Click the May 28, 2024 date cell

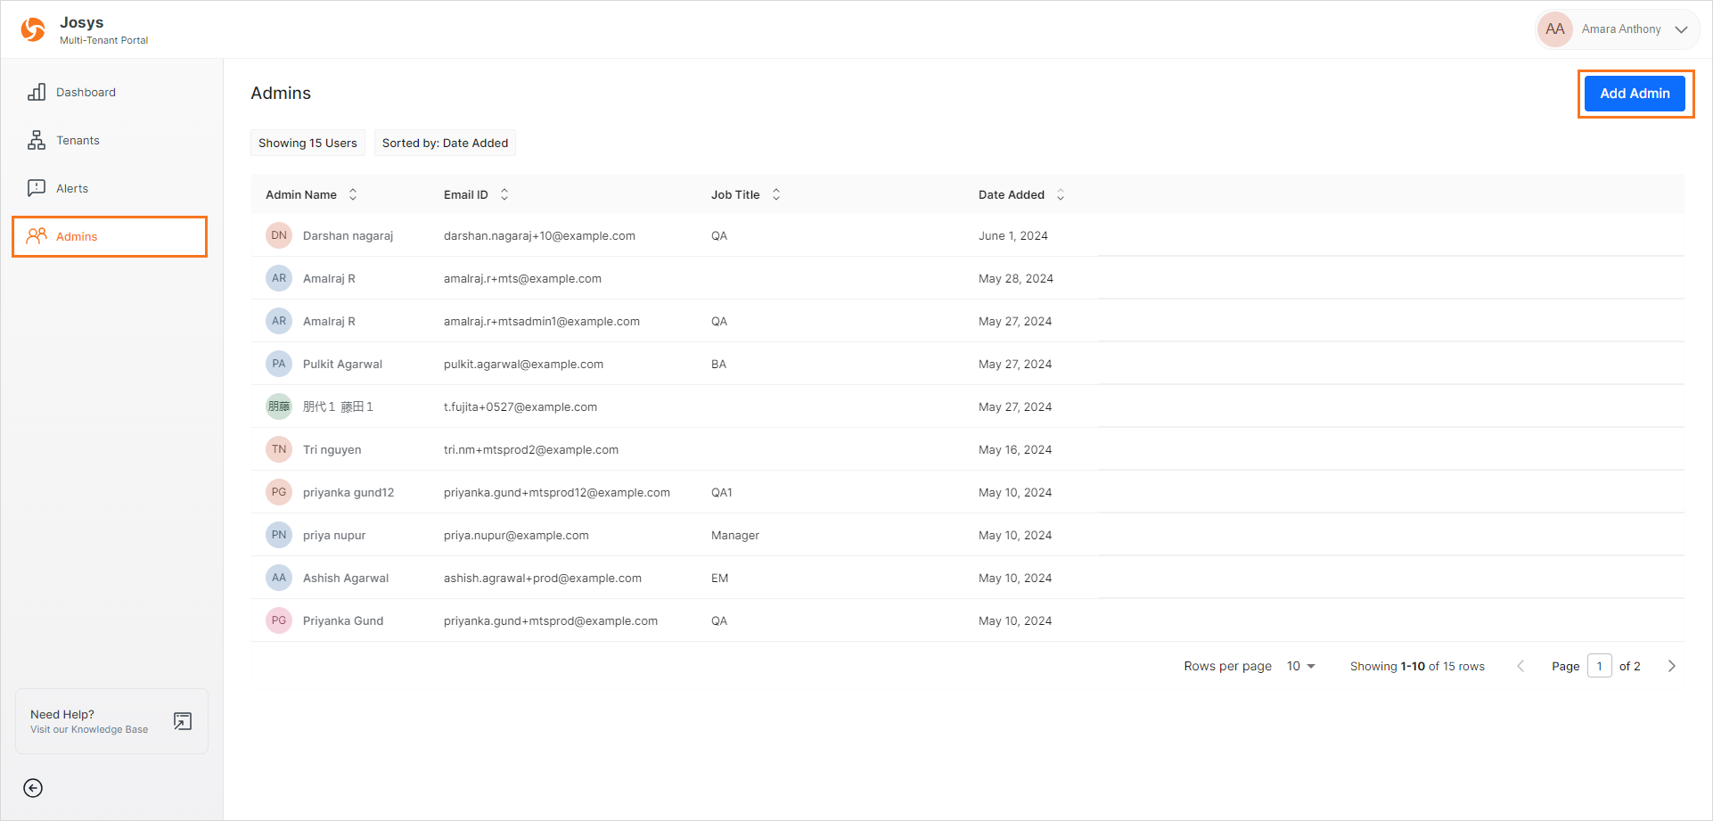1016,278
